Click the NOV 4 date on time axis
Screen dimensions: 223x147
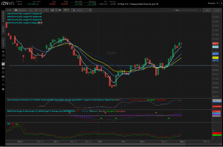20,142
